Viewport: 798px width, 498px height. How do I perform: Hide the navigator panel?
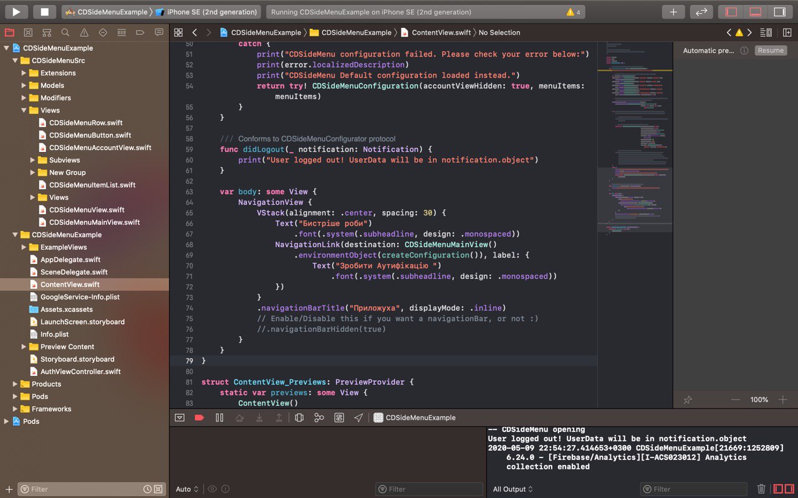point(731,12)
